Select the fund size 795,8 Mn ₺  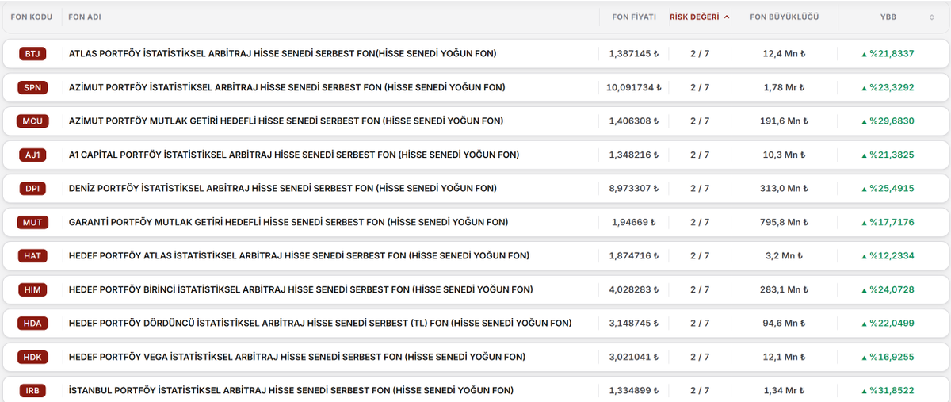click(785, 222)
